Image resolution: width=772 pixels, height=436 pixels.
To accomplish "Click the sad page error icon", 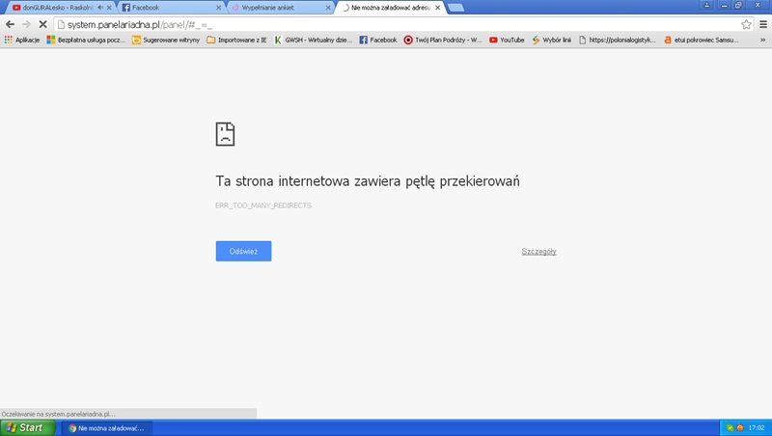I will pos(225,133).
